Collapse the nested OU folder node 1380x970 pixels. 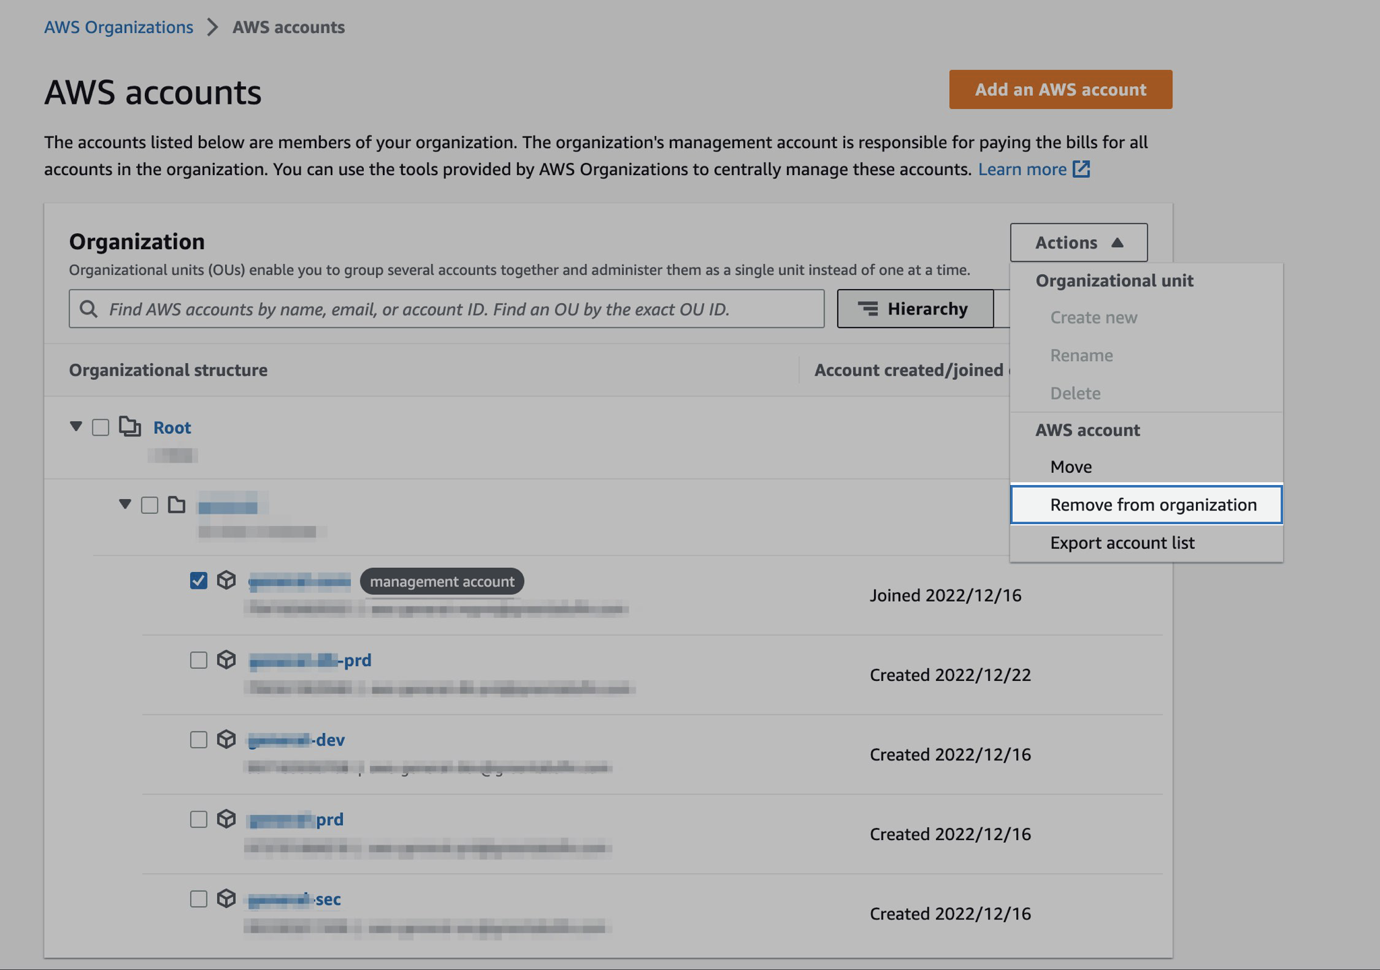(x=125, y=504)
